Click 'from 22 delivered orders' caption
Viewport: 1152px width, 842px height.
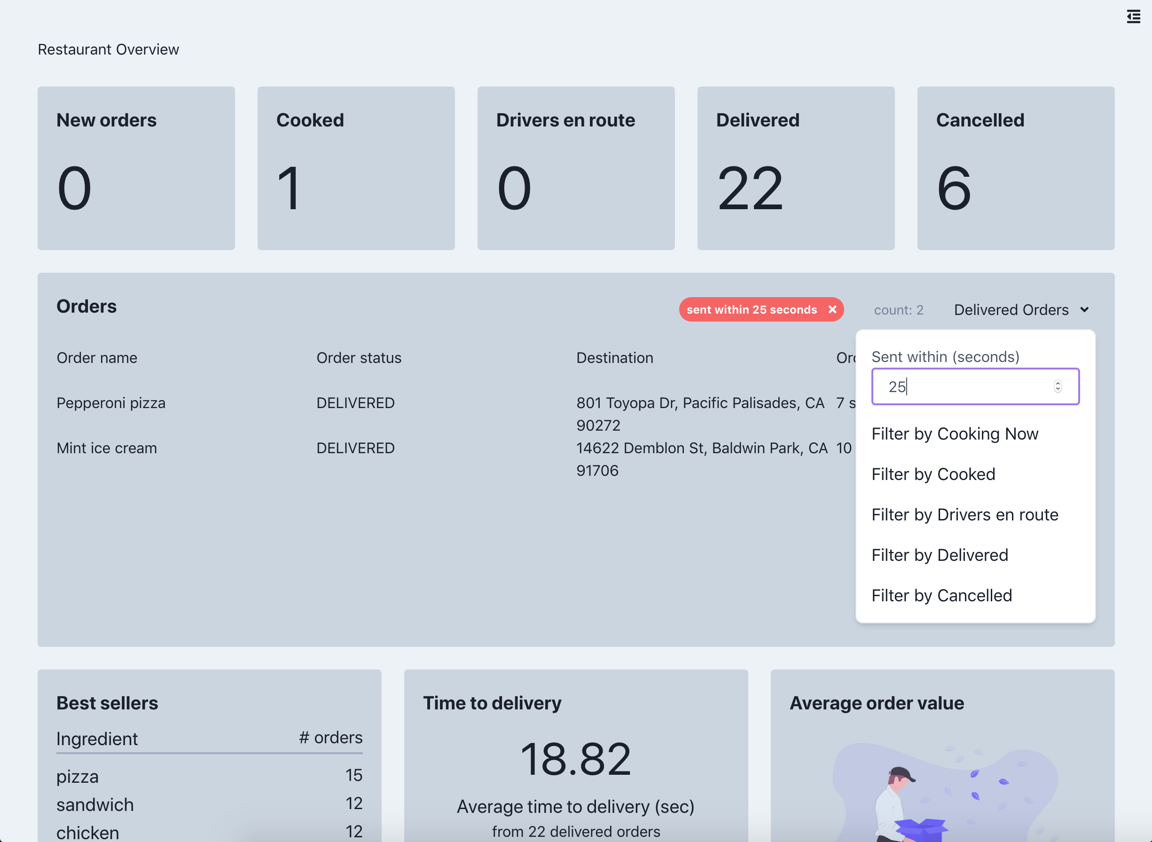576,832
